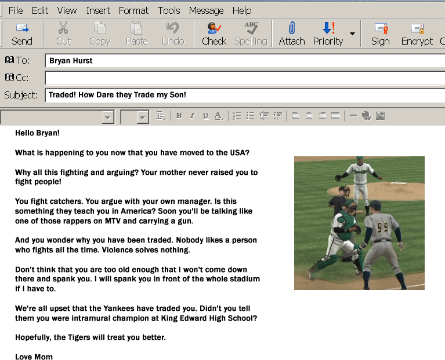Digitally sign the message with Sign
Image resolution: width=445 pixels, height=360 pixels.
(x=380, y=34)
